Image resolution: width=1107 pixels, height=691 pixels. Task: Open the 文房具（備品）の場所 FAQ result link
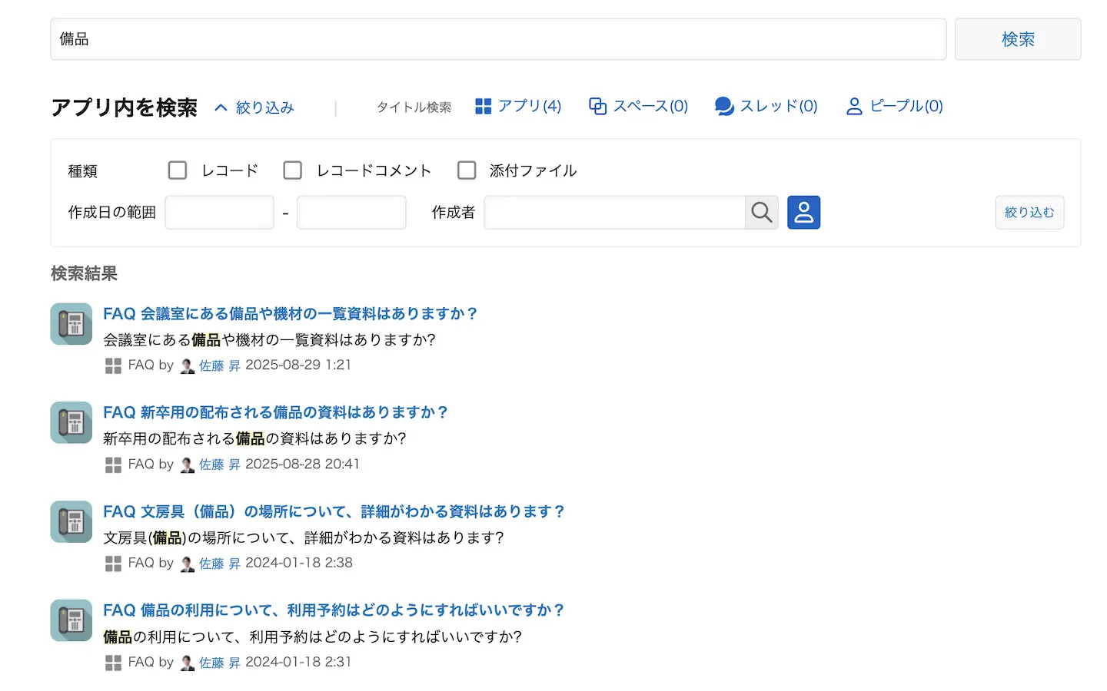334,511
